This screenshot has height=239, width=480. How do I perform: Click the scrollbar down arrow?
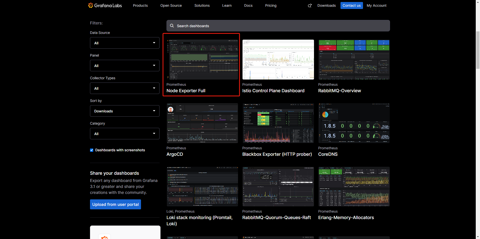click(478, 237)
